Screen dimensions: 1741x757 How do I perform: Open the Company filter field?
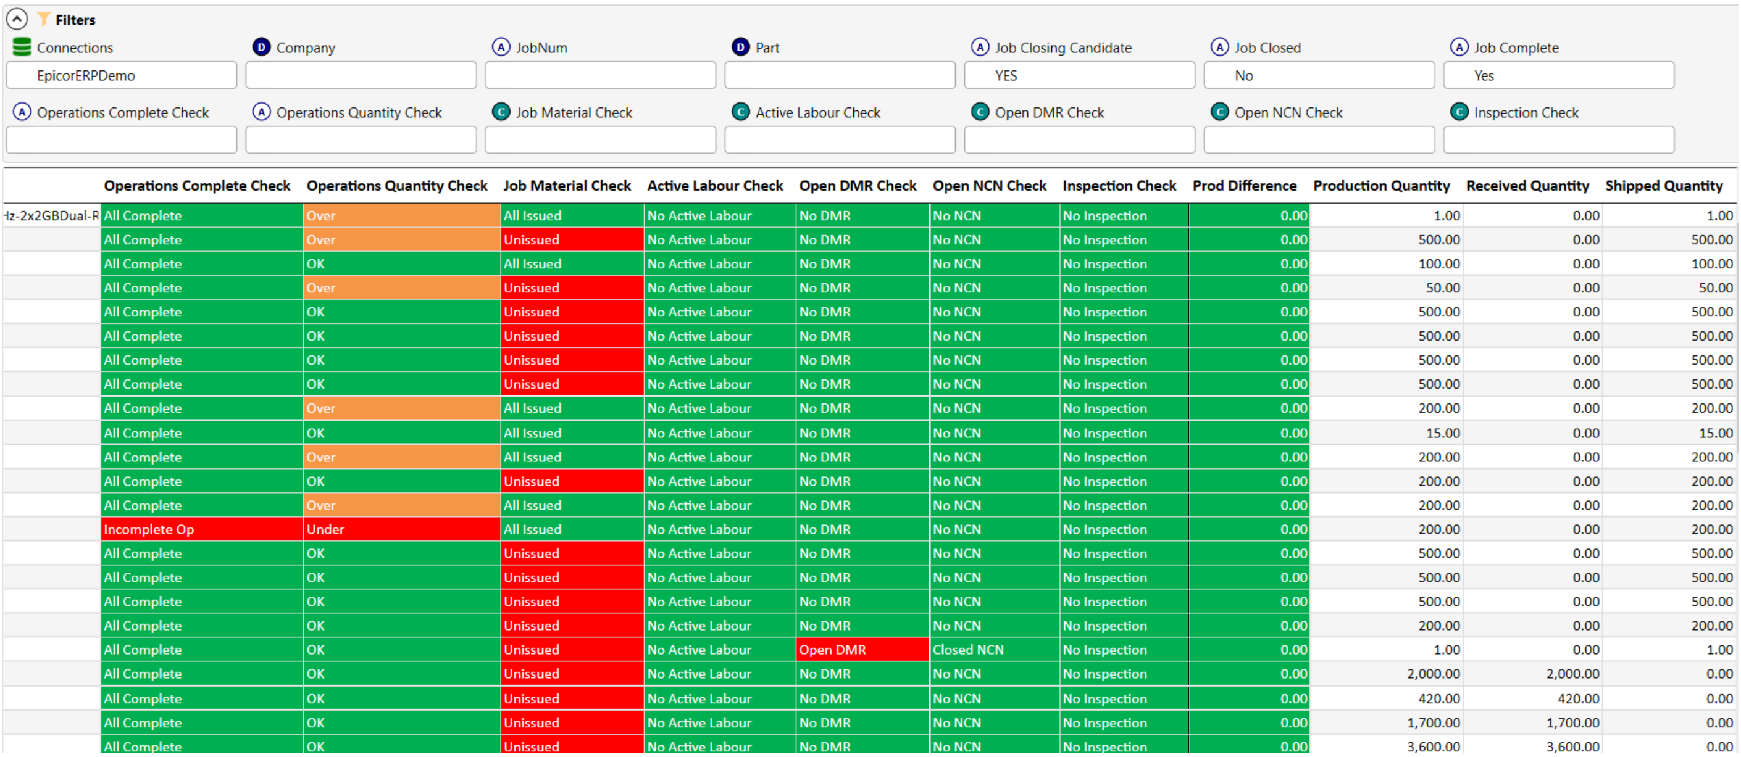click(x=361, y=75)
